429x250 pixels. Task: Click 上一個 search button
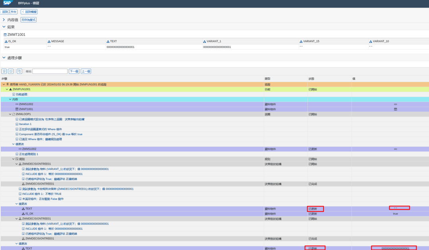[x=86, y=71]
